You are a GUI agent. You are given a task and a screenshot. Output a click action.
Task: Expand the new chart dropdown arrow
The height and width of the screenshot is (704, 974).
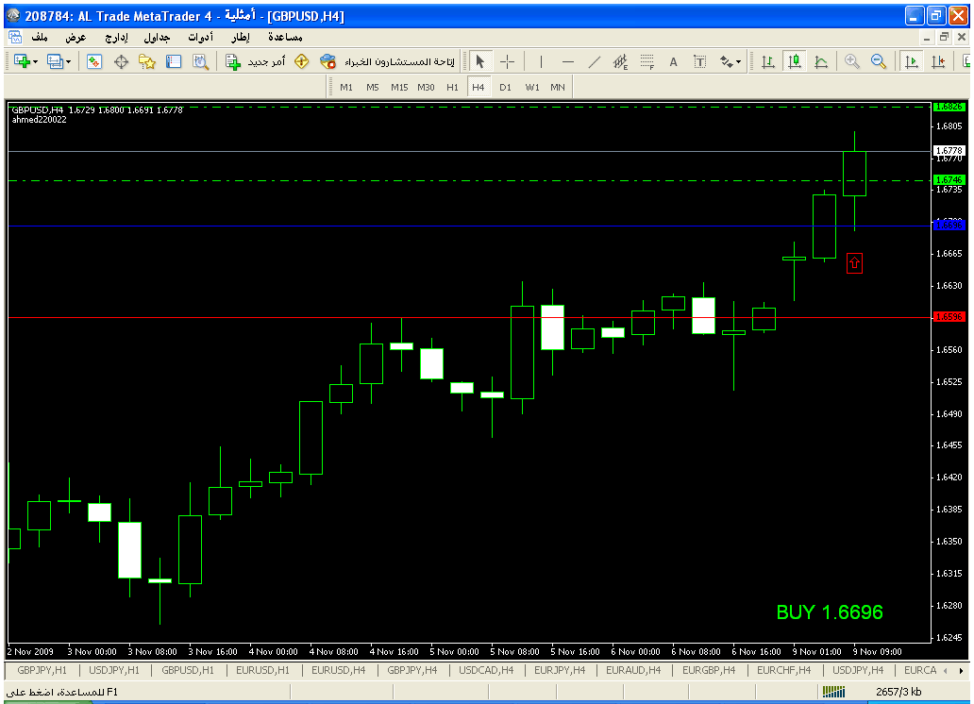point(35,61)
